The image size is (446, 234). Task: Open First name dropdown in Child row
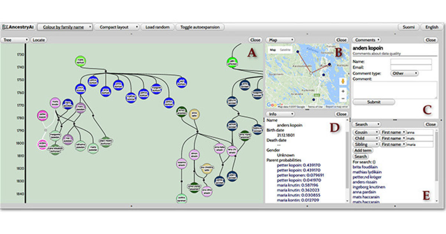(393, 138)
